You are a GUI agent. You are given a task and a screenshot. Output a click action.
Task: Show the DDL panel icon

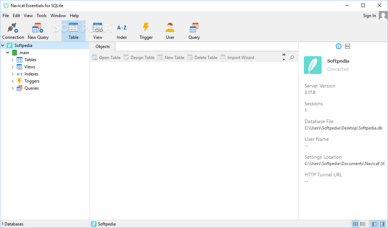coord(348,46)
